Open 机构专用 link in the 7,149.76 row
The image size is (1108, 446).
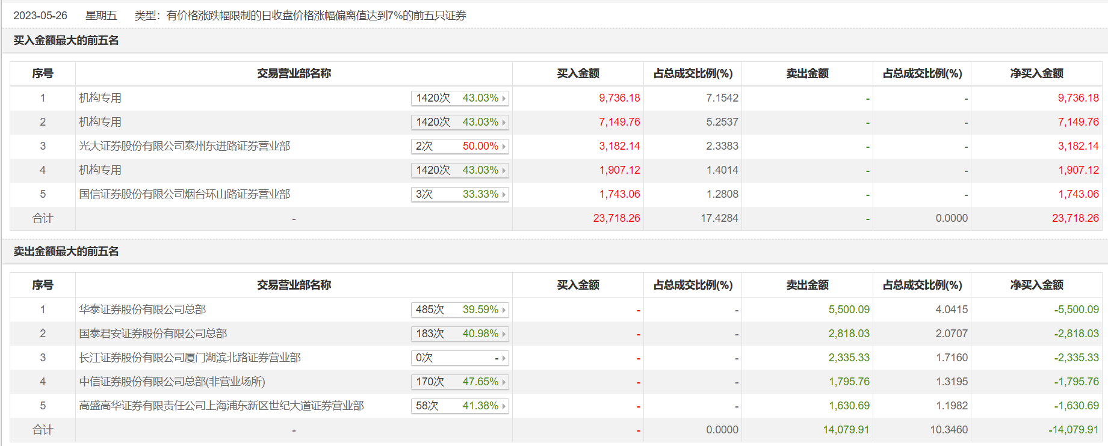pyautogui.click(x=100, y=122)
